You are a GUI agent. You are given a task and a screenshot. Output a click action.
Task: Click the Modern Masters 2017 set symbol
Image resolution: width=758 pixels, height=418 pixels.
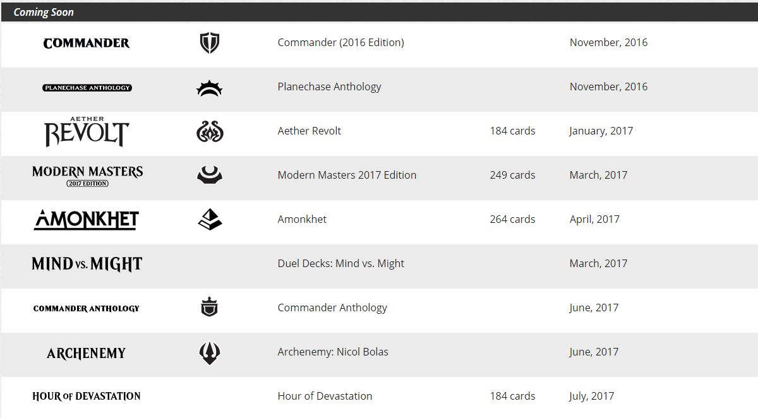210,175
